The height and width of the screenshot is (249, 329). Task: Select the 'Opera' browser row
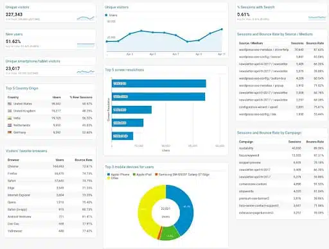coord(50,202)
